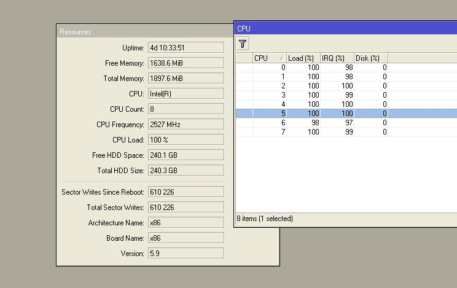Click the Disk (%) column header
This screenshot has height=288, width=457.
pyautogui.click(x=371, y=58)
